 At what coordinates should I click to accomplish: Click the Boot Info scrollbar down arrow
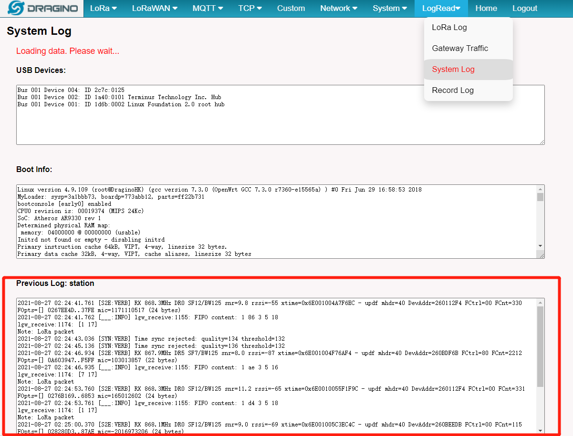[x=541, y=246]
